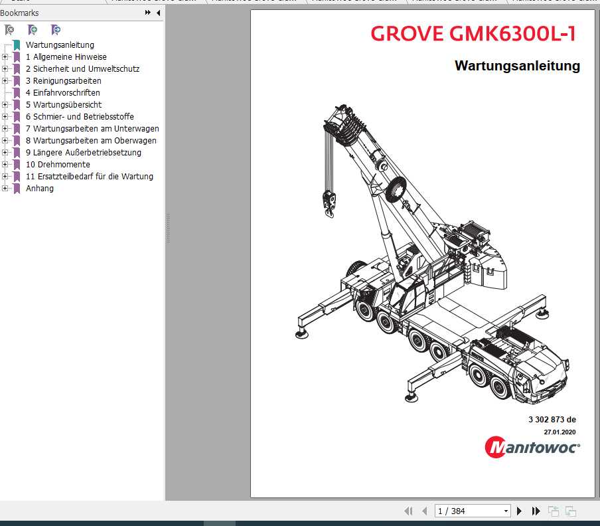Go to the previous page
The width and height of the screenshot is (600, 526).
click(424, 511)
